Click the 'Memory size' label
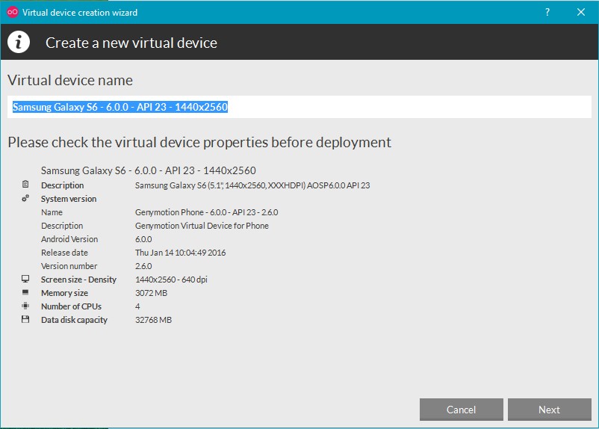This screenshot has height=429, width=599. click(x=64, y=293)
